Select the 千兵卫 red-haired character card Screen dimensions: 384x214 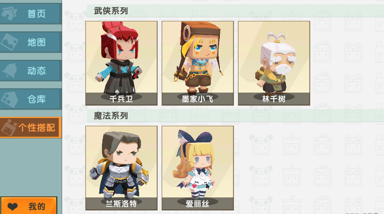click(x=121, y=63)
